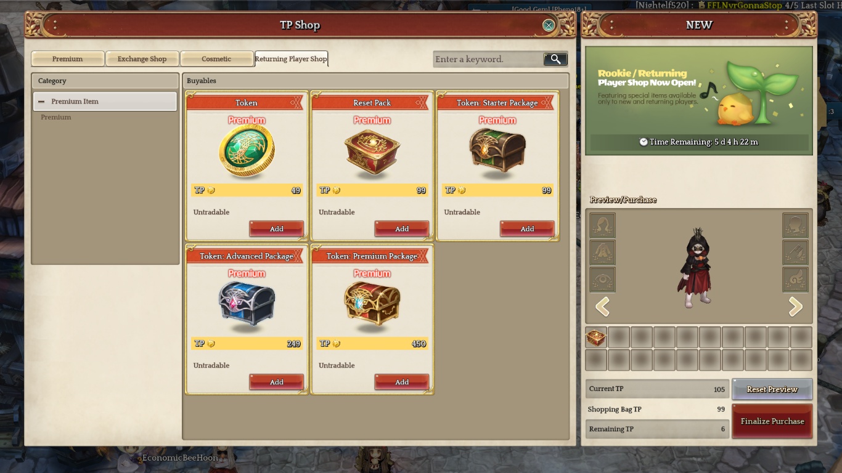Screen dimensions: 842x473
Task: Click Reset Preview button
Action: coord(772,389)
